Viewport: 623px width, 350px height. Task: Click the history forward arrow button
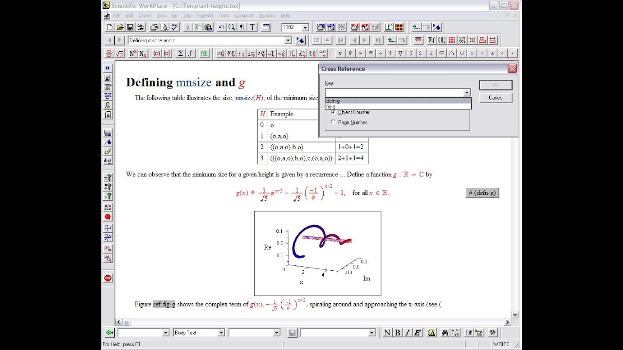tap(120, 40)
